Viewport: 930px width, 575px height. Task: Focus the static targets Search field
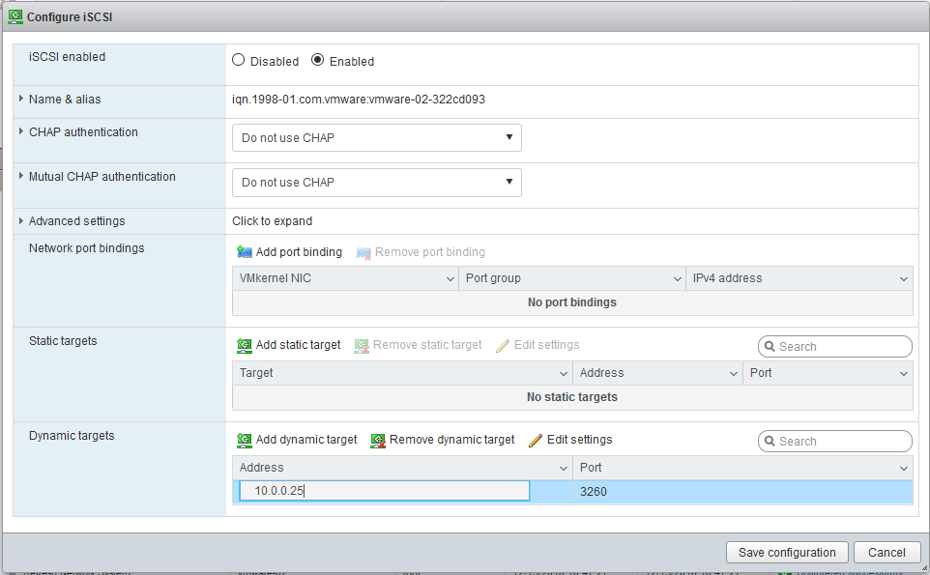tap(835, 346)
